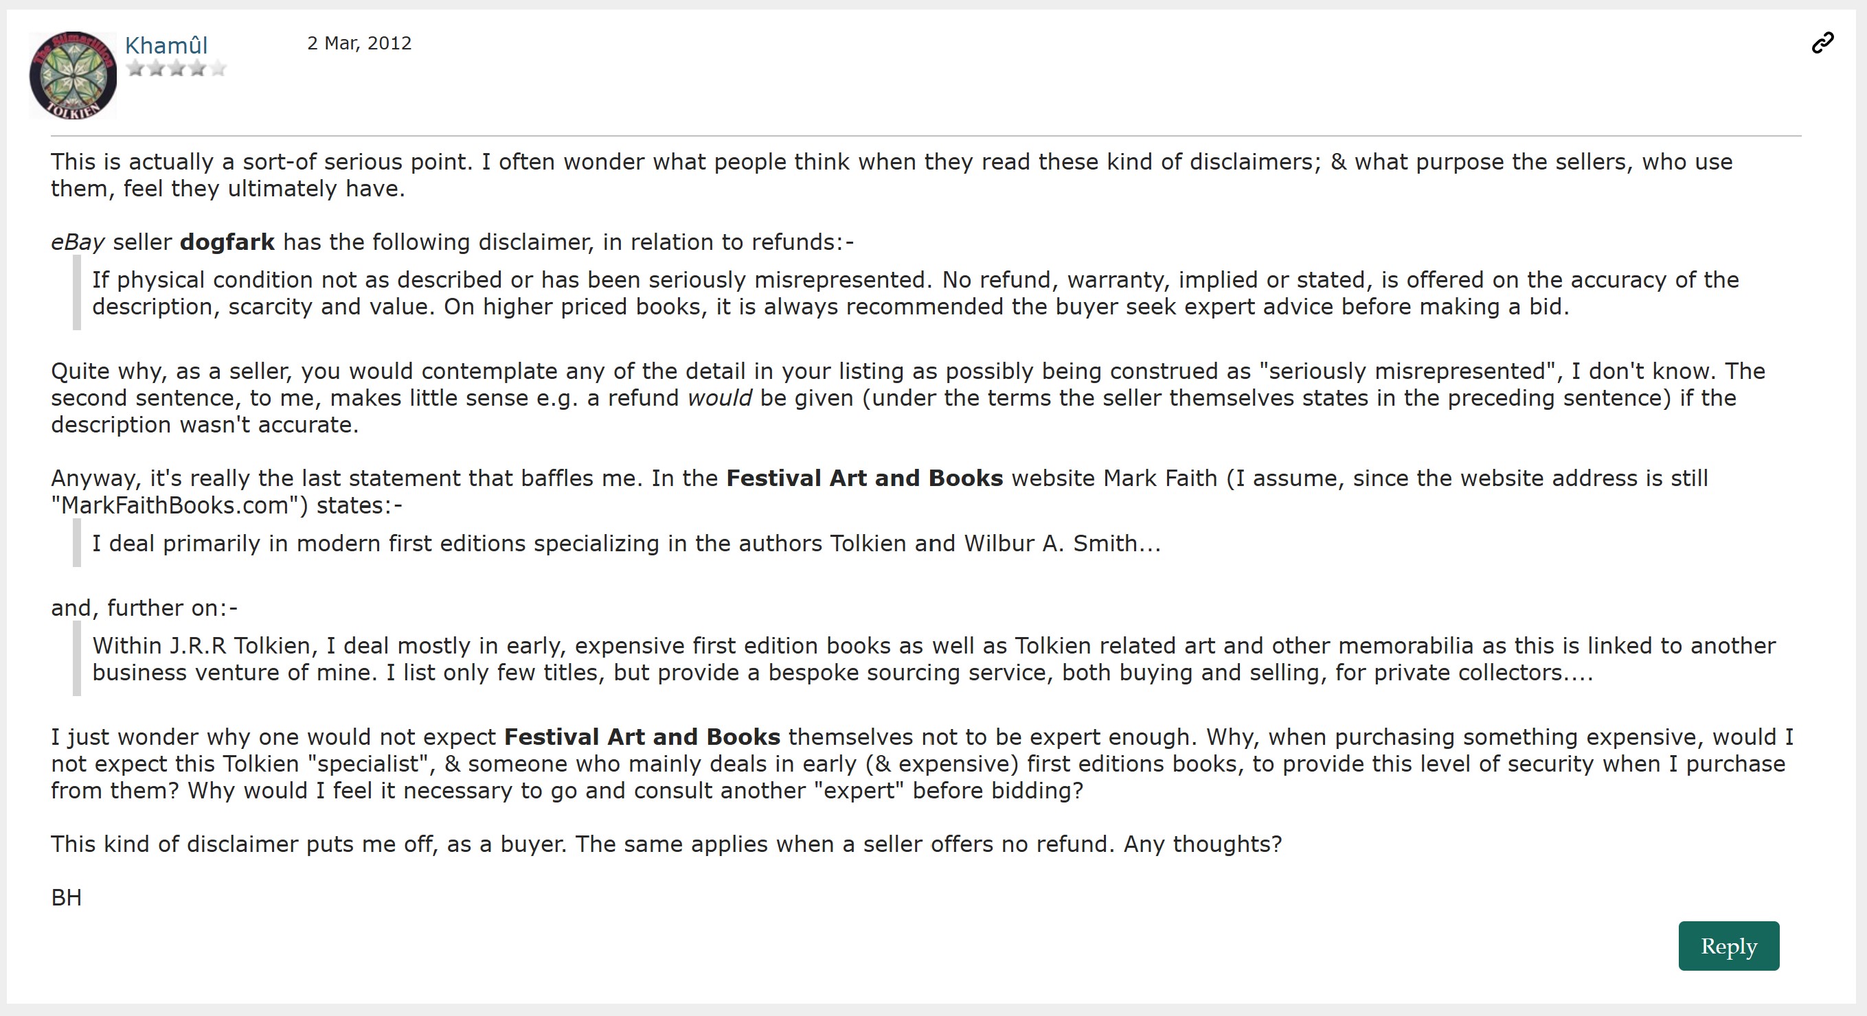Viewport: 1867px width, 1016px height.
Task: Click the quoted refund disclaimer block
Action: 915,293
